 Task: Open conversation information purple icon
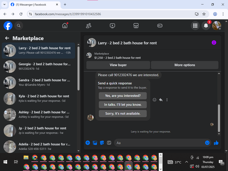pyautogui.click(x=214, y=43)
